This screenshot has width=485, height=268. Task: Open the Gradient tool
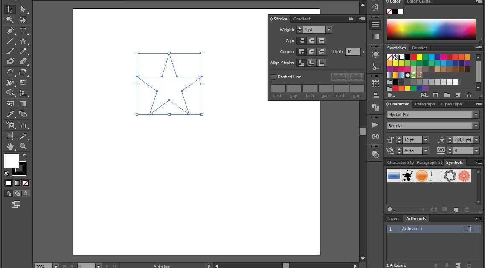tap(22, 103)
